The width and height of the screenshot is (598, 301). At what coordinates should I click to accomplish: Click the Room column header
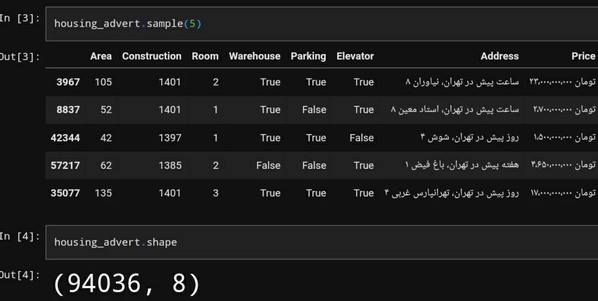[x=205, y=56]
